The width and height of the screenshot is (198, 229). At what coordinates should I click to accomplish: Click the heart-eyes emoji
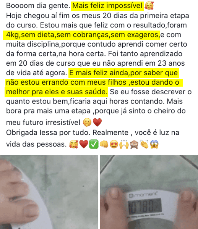(x=114, y=144)
